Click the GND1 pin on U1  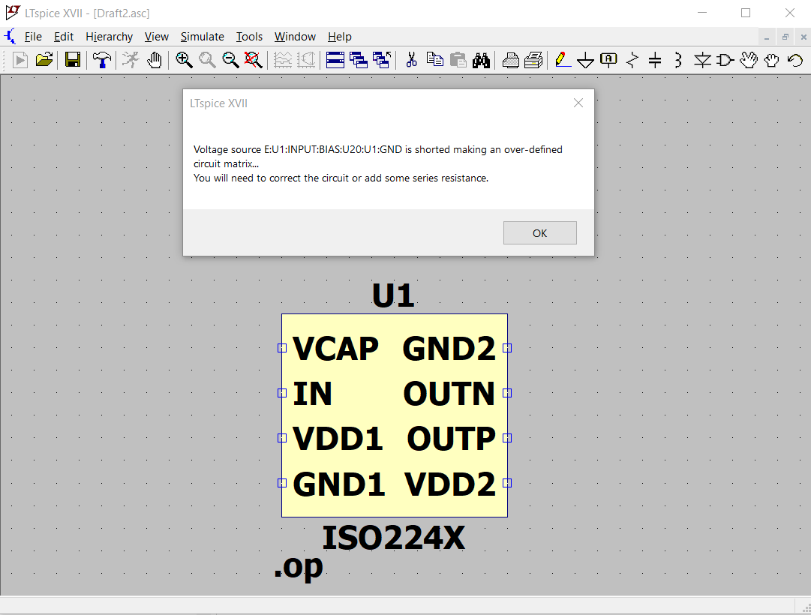[282, 483]
